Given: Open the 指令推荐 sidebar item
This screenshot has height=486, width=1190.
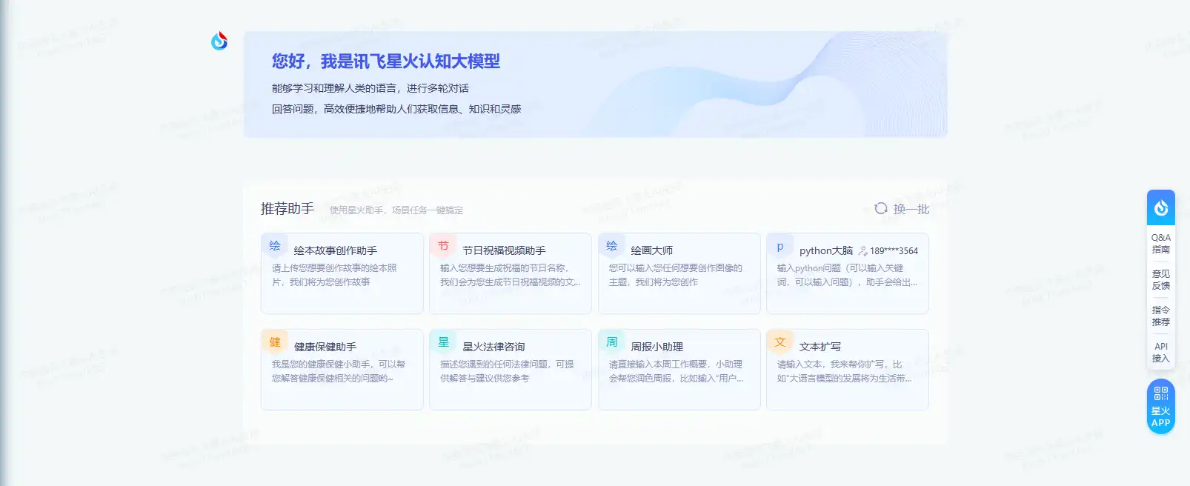Looking at the screenshot, I should [1161, 316].
